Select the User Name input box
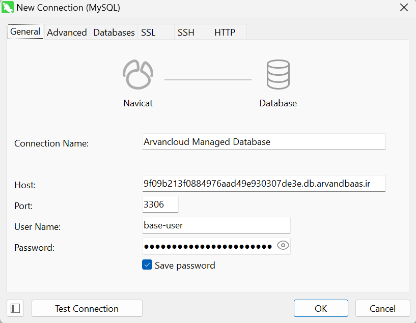 216,225
